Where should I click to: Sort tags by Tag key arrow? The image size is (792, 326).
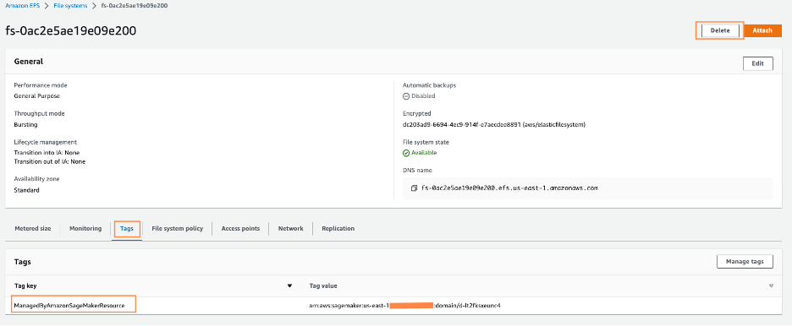pos(290,285)
